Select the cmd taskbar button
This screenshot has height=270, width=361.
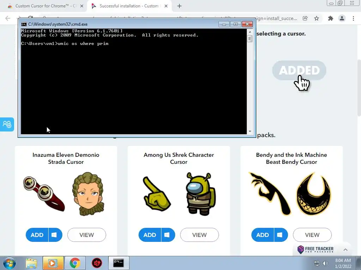[118, 263]
